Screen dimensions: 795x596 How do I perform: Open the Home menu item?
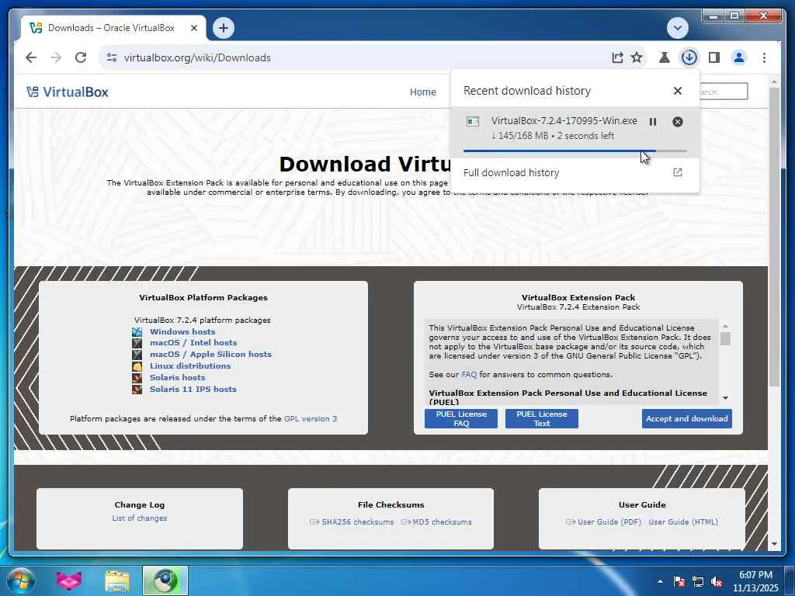tap(423, 92)
